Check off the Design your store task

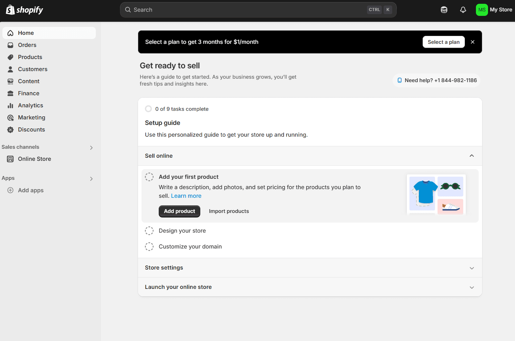pos(149,231)
